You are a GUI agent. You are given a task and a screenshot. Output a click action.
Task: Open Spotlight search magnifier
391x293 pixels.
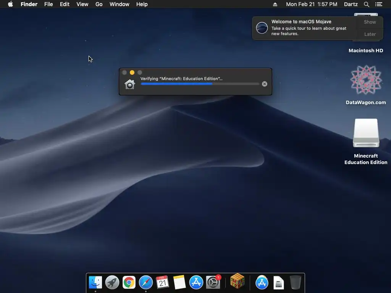[x=366, y=4]
